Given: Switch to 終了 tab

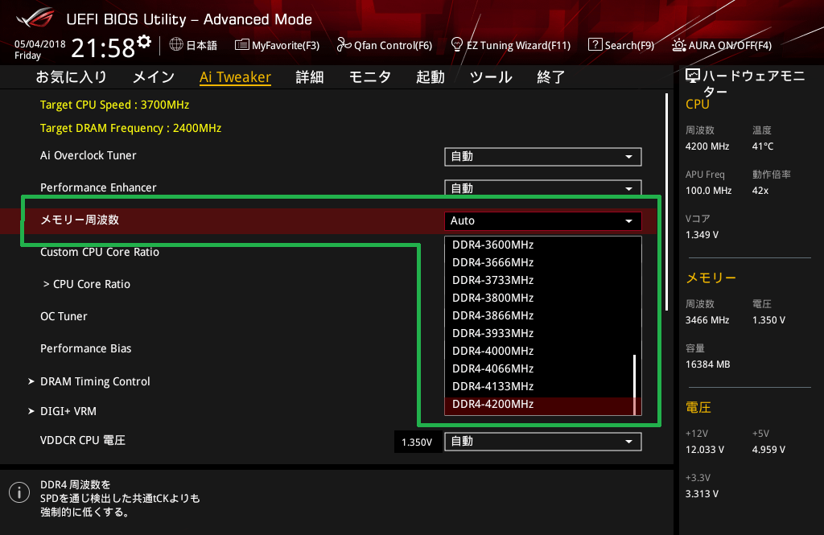Looking at the screenshot, I should click(x=550, y=77).
